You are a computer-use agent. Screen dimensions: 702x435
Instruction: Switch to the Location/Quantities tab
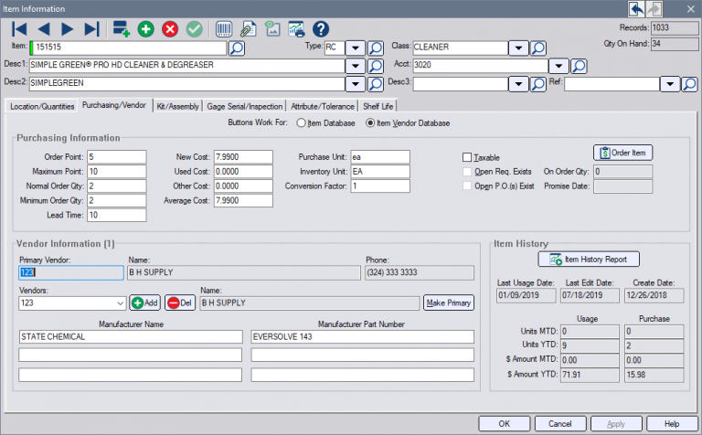point(41,106)
